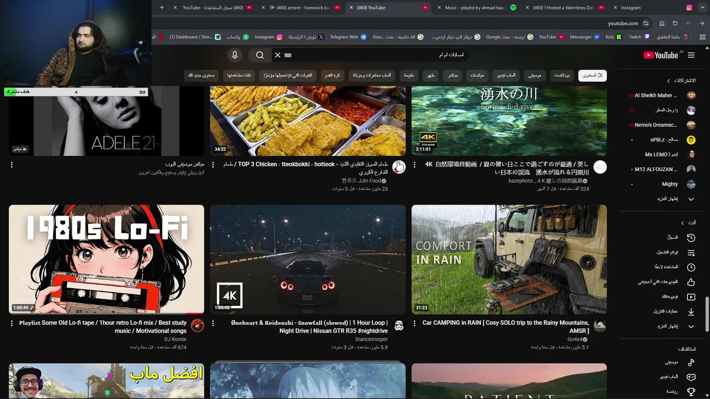The image size is (710, 399).
Task: Open the Messenger bookmark
Action: pos(585,37)
